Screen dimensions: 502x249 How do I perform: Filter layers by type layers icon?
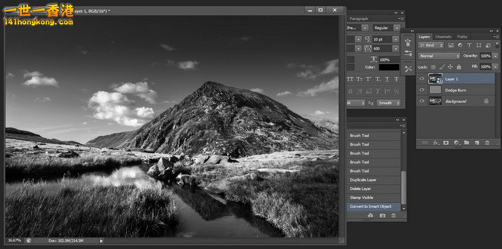[x=469, y=45]
